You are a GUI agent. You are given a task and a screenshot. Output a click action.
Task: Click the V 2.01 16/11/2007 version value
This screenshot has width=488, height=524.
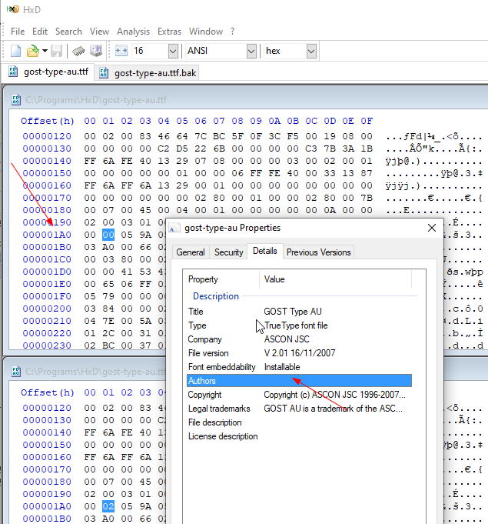(300, 353)
